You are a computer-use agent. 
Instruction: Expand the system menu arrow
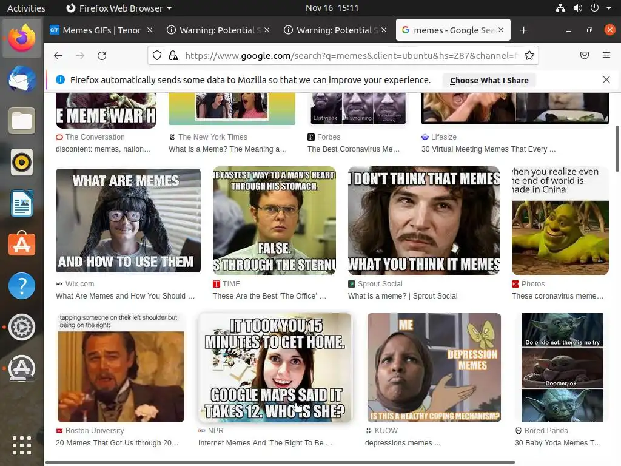point(609,8)
